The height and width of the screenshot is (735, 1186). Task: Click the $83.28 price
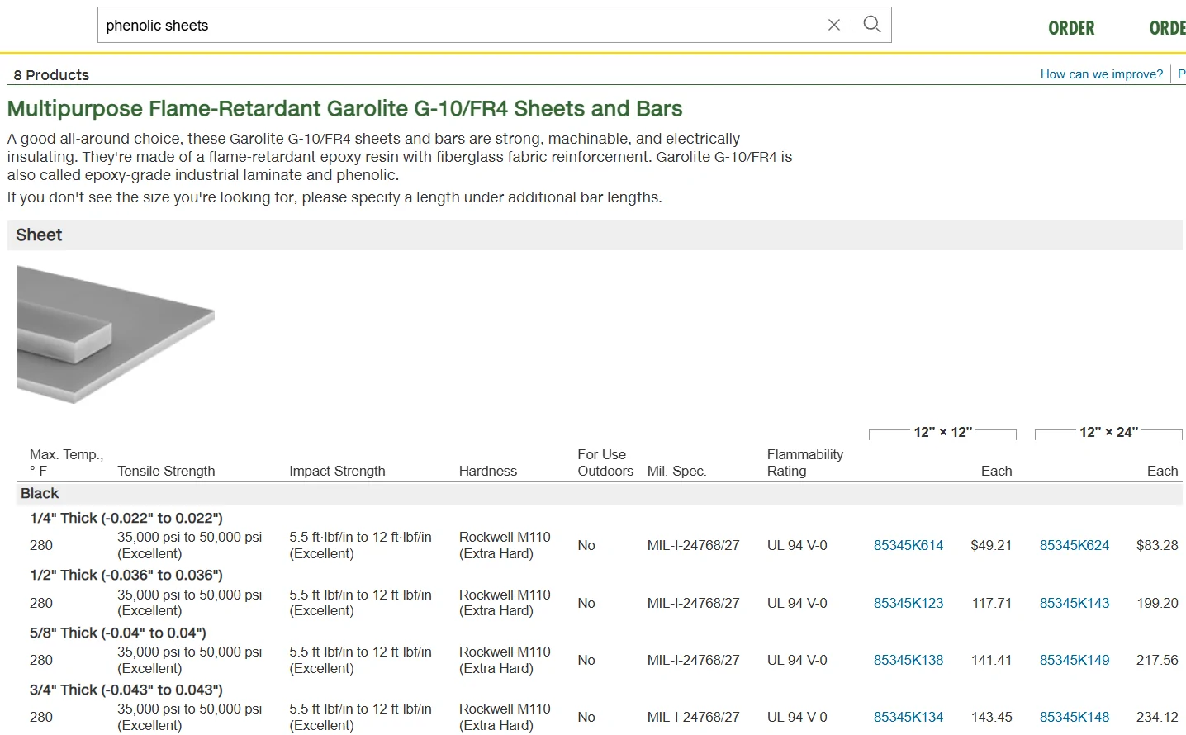[1157, 546]
